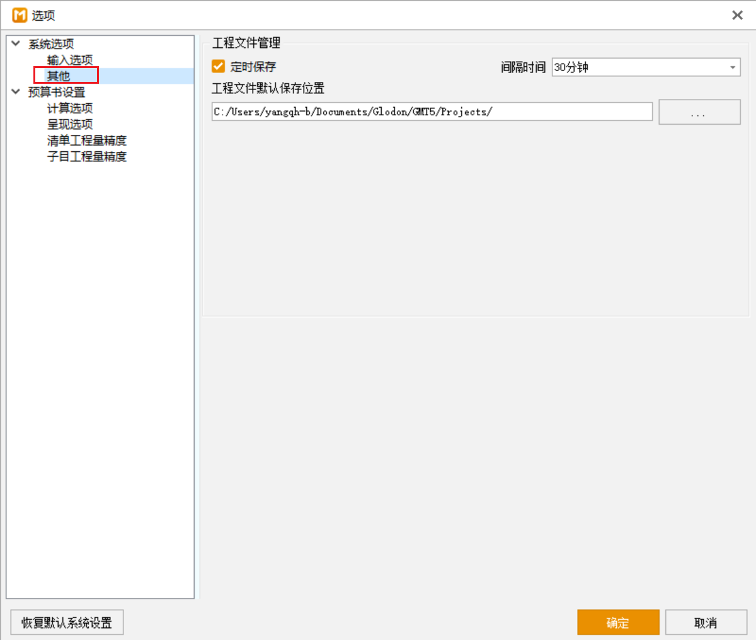756x640 pixels.
Task: Collapse the 预算书设置 tree node chevron
Action: (16, 92)
